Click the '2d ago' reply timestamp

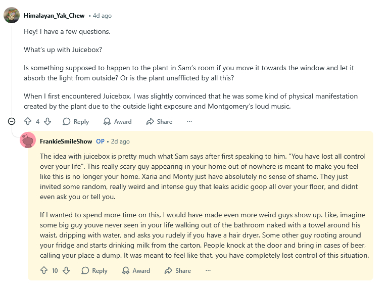click(x=120, y=141)
